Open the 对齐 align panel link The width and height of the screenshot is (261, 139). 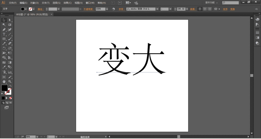click(x=225, y=9)
